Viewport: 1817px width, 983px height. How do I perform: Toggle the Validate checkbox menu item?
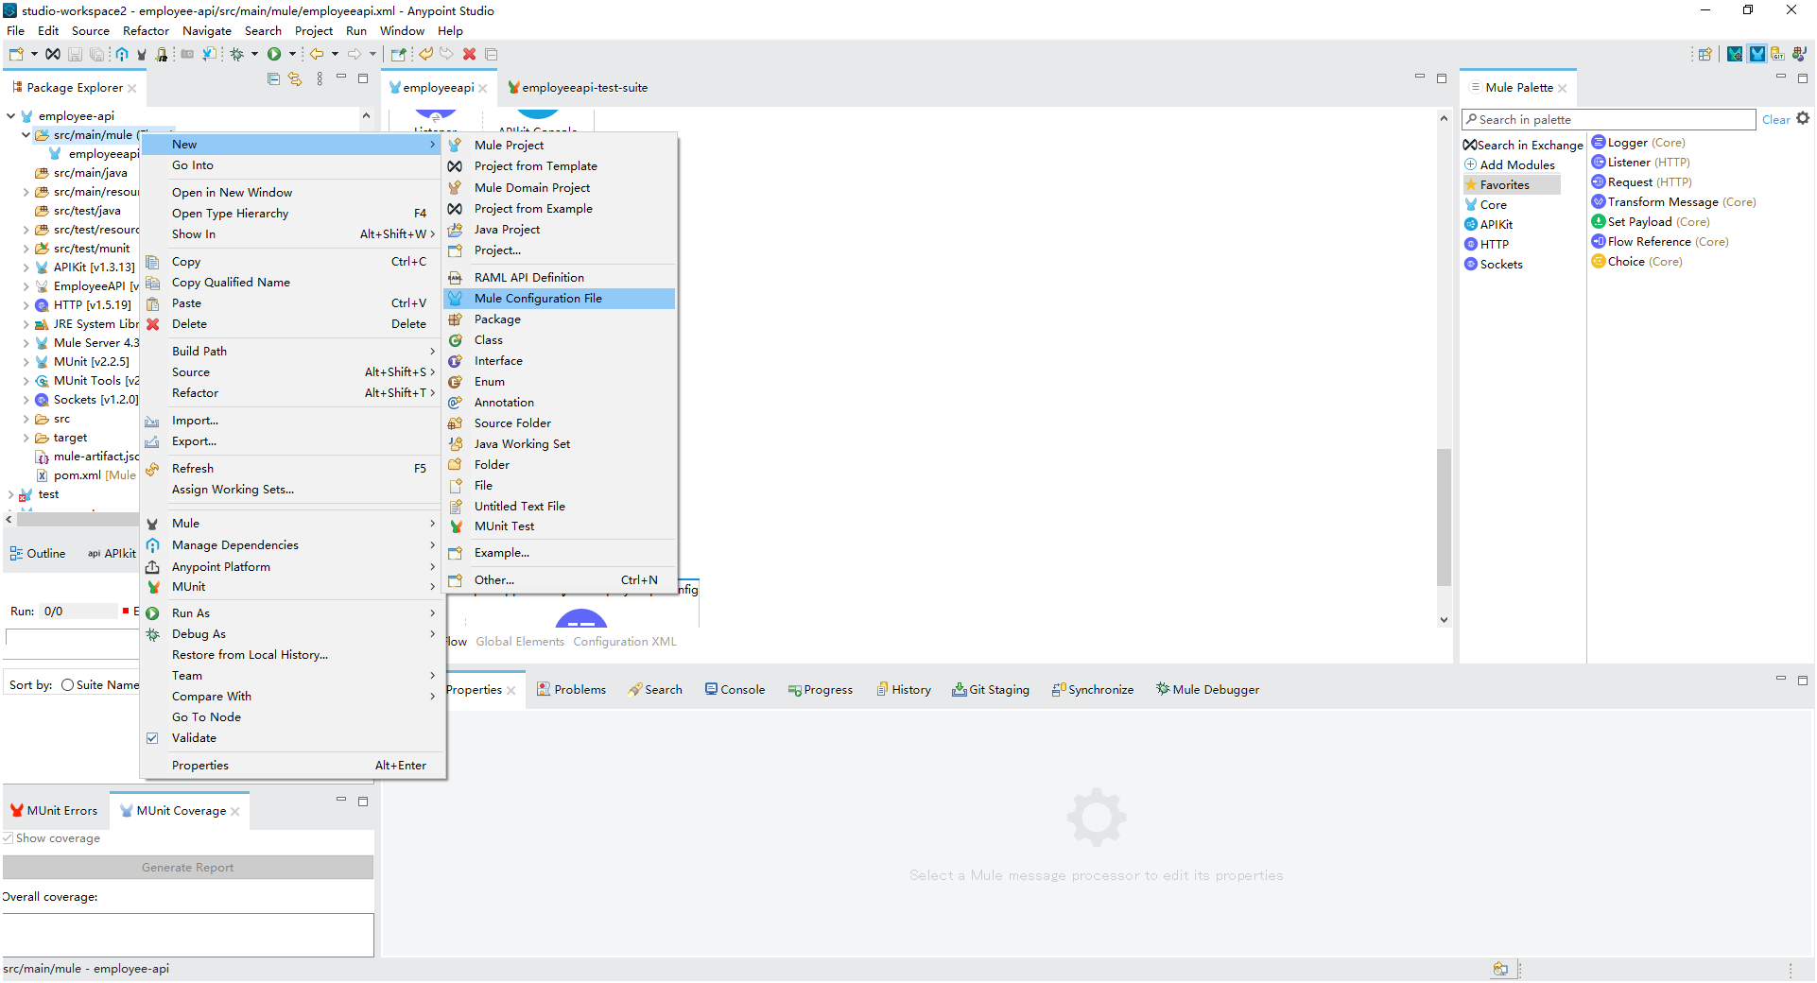pos(152,739)
